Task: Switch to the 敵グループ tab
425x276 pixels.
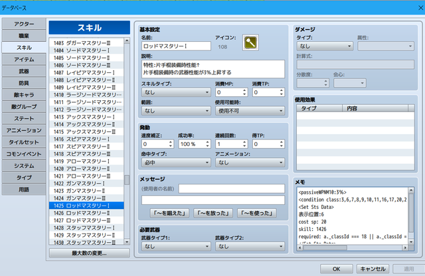Action: pyautogui.click(x=24, y=107)
